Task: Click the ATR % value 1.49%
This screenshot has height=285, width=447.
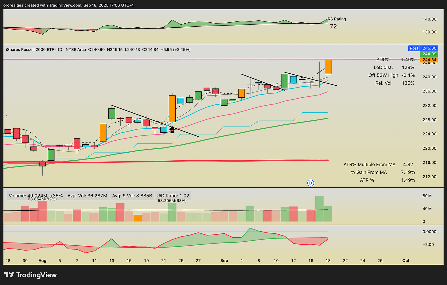Action: coord(408,180)
